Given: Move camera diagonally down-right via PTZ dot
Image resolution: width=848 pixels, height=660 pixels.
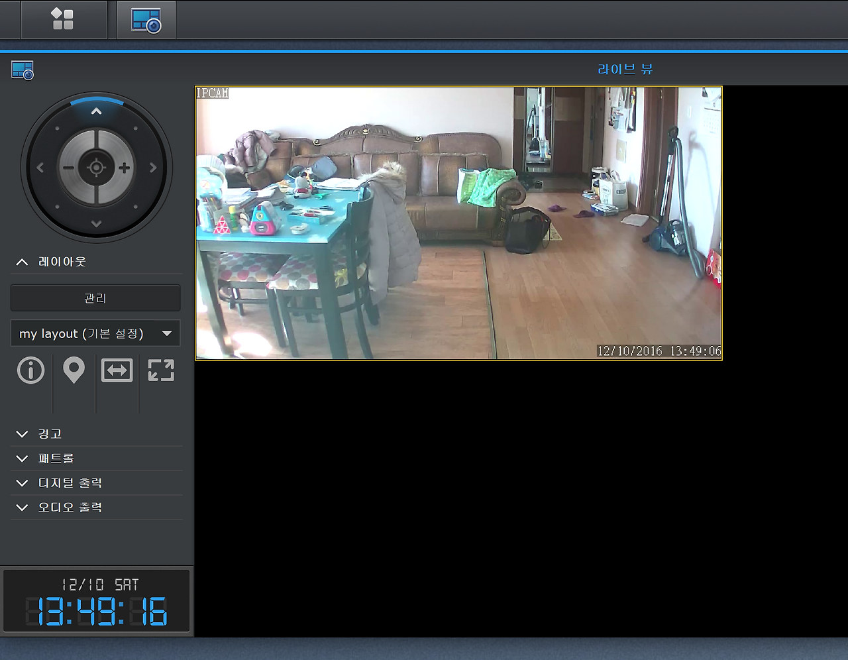Looking at the screenshot, I should tap(136, 207).
